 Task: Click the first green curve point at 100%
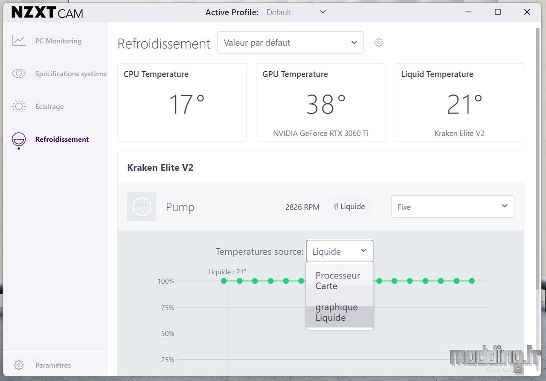click(x=224, y=281)
